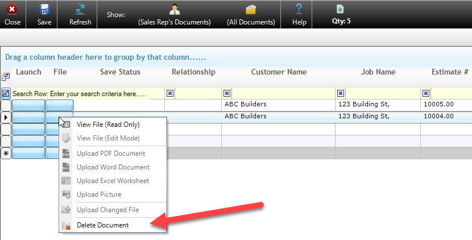The image size is (472, 240).
Task: Show All Documents folder icon
Action: (251, 10)
